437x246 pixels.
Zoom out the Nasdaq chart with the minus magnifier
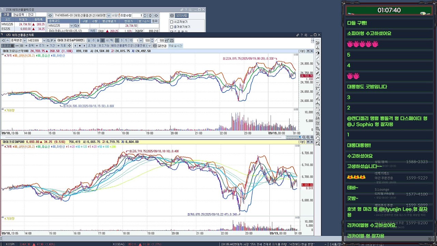(304, 137)
